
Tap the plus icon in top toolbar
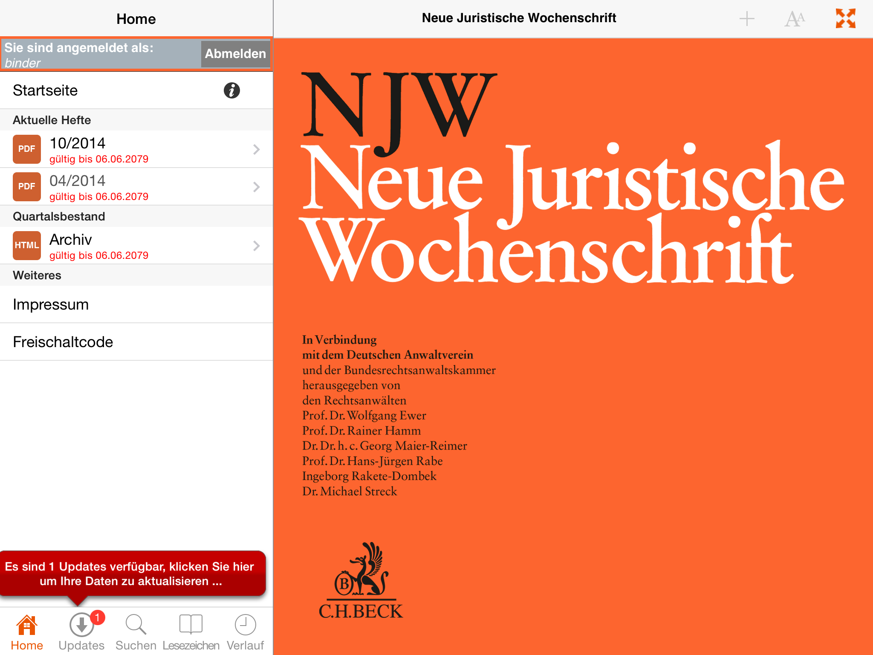tap(747, 19)
